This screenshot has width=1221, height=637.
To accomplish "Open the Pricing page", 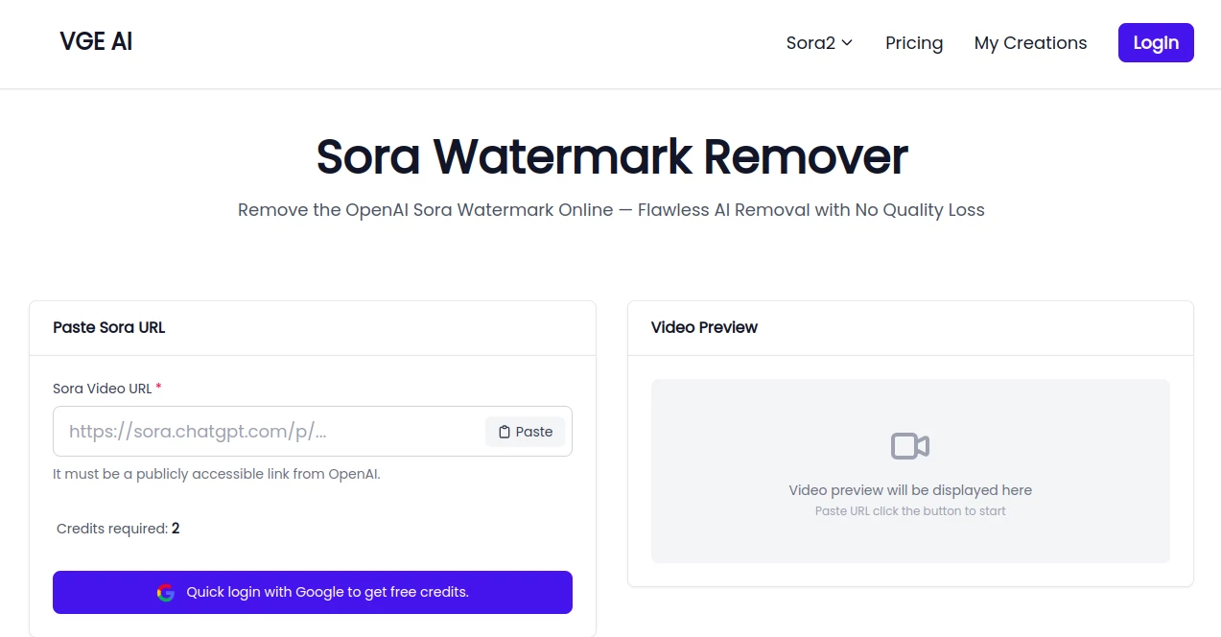I will [913, 42].
